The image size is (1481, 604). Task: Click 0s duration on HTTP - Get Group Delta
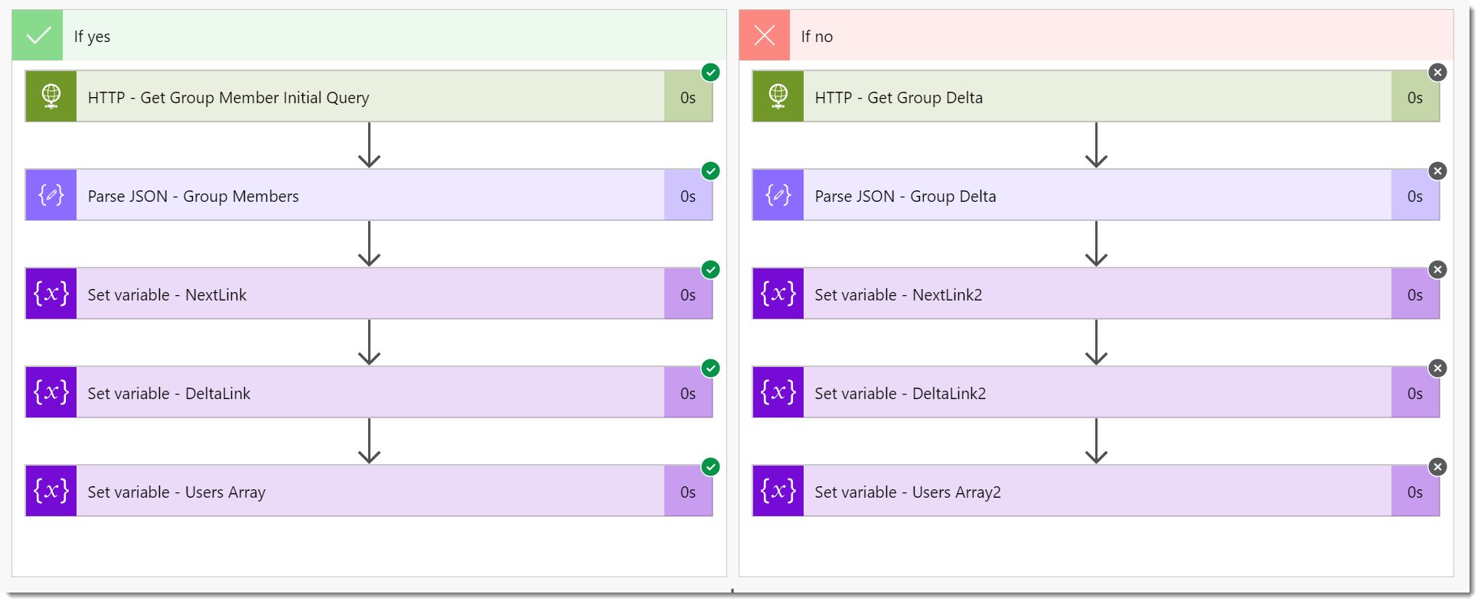pyautogui.click(x=1415, y=98)
